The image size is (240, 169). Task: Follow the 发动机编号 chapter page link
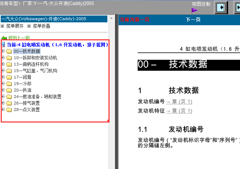coord(179,102)
